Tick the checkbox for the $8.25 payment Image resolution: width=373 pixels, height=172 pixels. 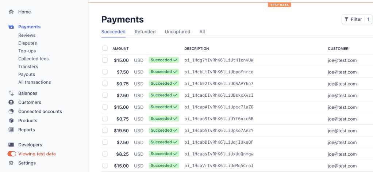pos(105,154)
